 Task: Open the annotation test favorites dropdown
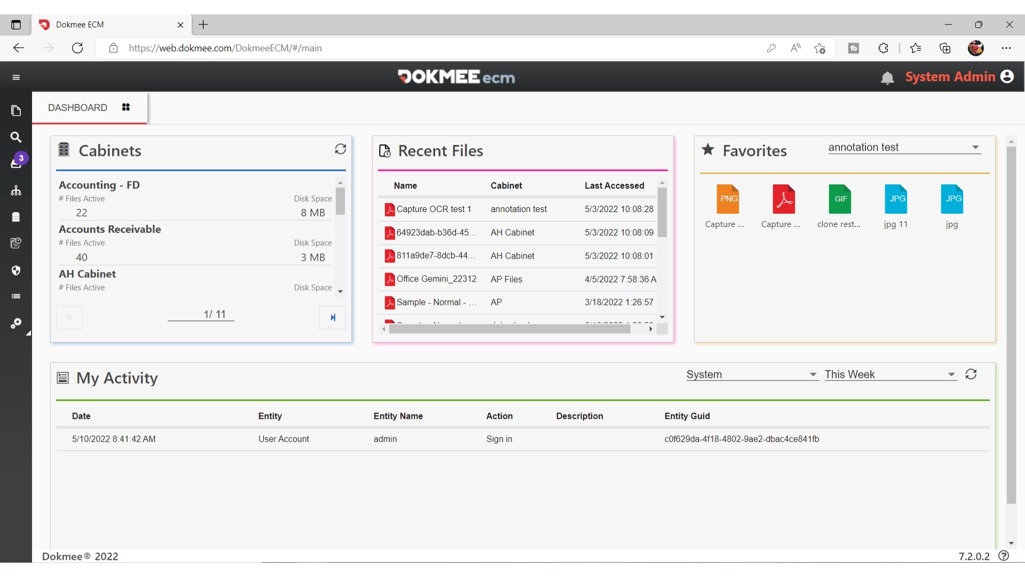[x=904, y=147]
